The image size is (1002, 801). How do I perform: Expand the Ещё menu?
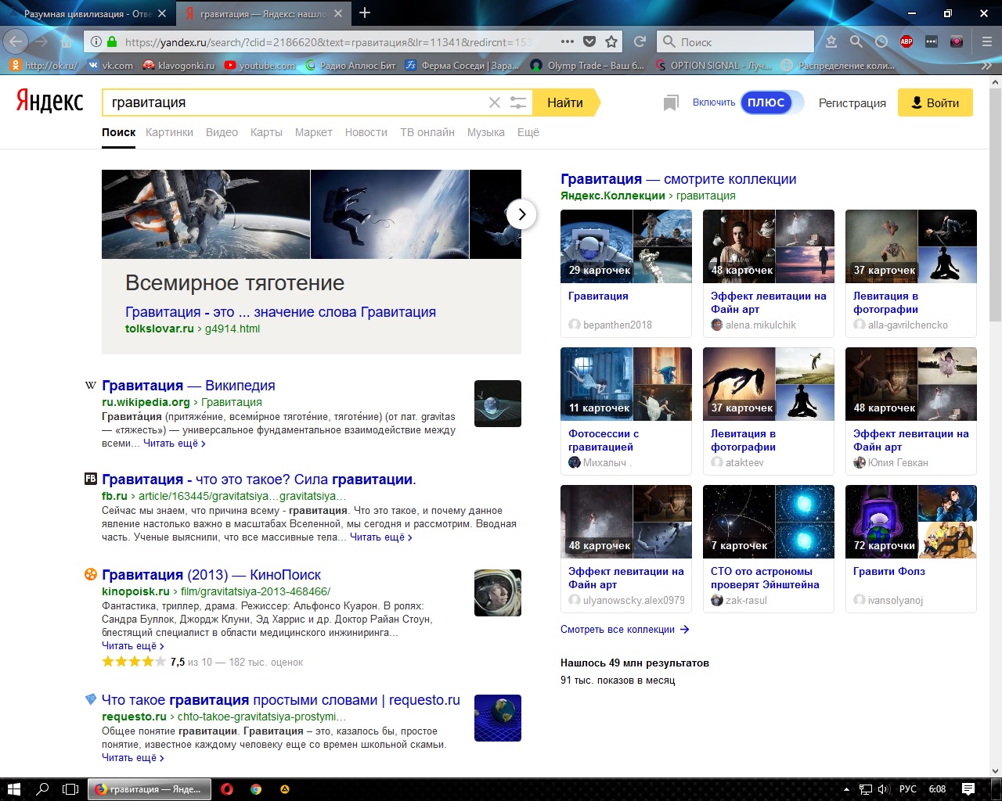point(528,132)
